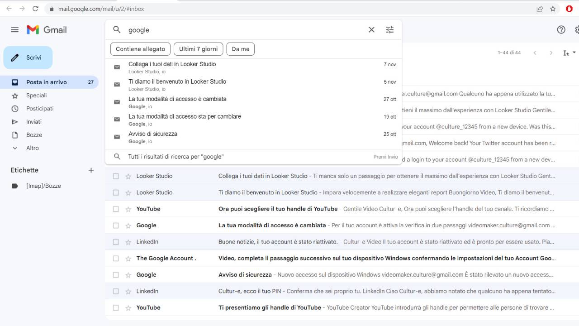Open the LinkedIn 'Cultur-e, ecco il tuo PIN' email
The image size is (579, 326).
[x=342, y=291]
